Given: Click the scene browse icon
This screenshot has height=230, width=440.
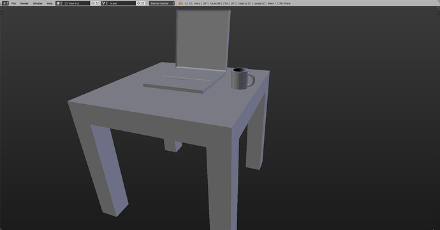Looking at the screenshot, I should [105, 3].
